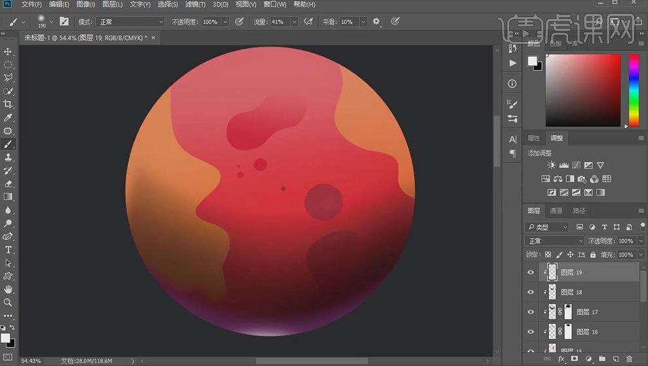Add a layer style with fx
648x366 pixels.
[x=561, y=359]
